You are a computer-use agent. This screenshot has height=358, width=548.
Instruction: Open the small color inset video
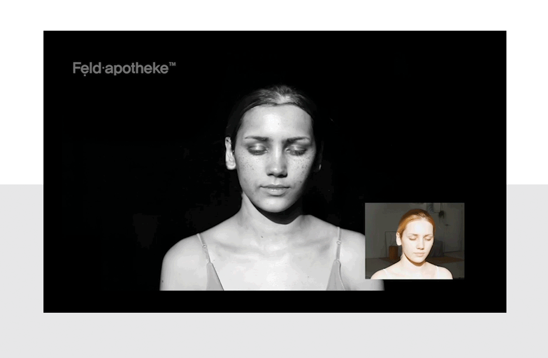point(415,241)
